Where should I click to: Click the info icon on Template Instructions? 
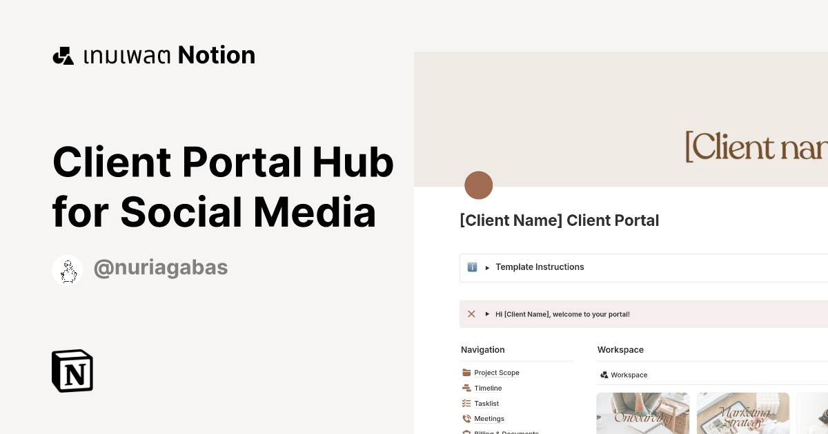pos(472,267)
